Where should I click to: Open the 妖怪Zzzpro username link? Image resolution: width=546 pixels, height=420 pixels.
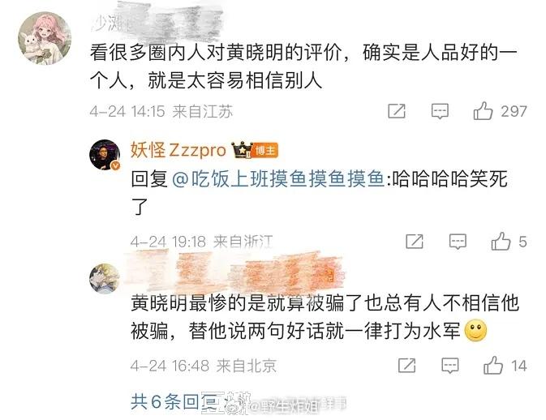click(x=178, y=151)
